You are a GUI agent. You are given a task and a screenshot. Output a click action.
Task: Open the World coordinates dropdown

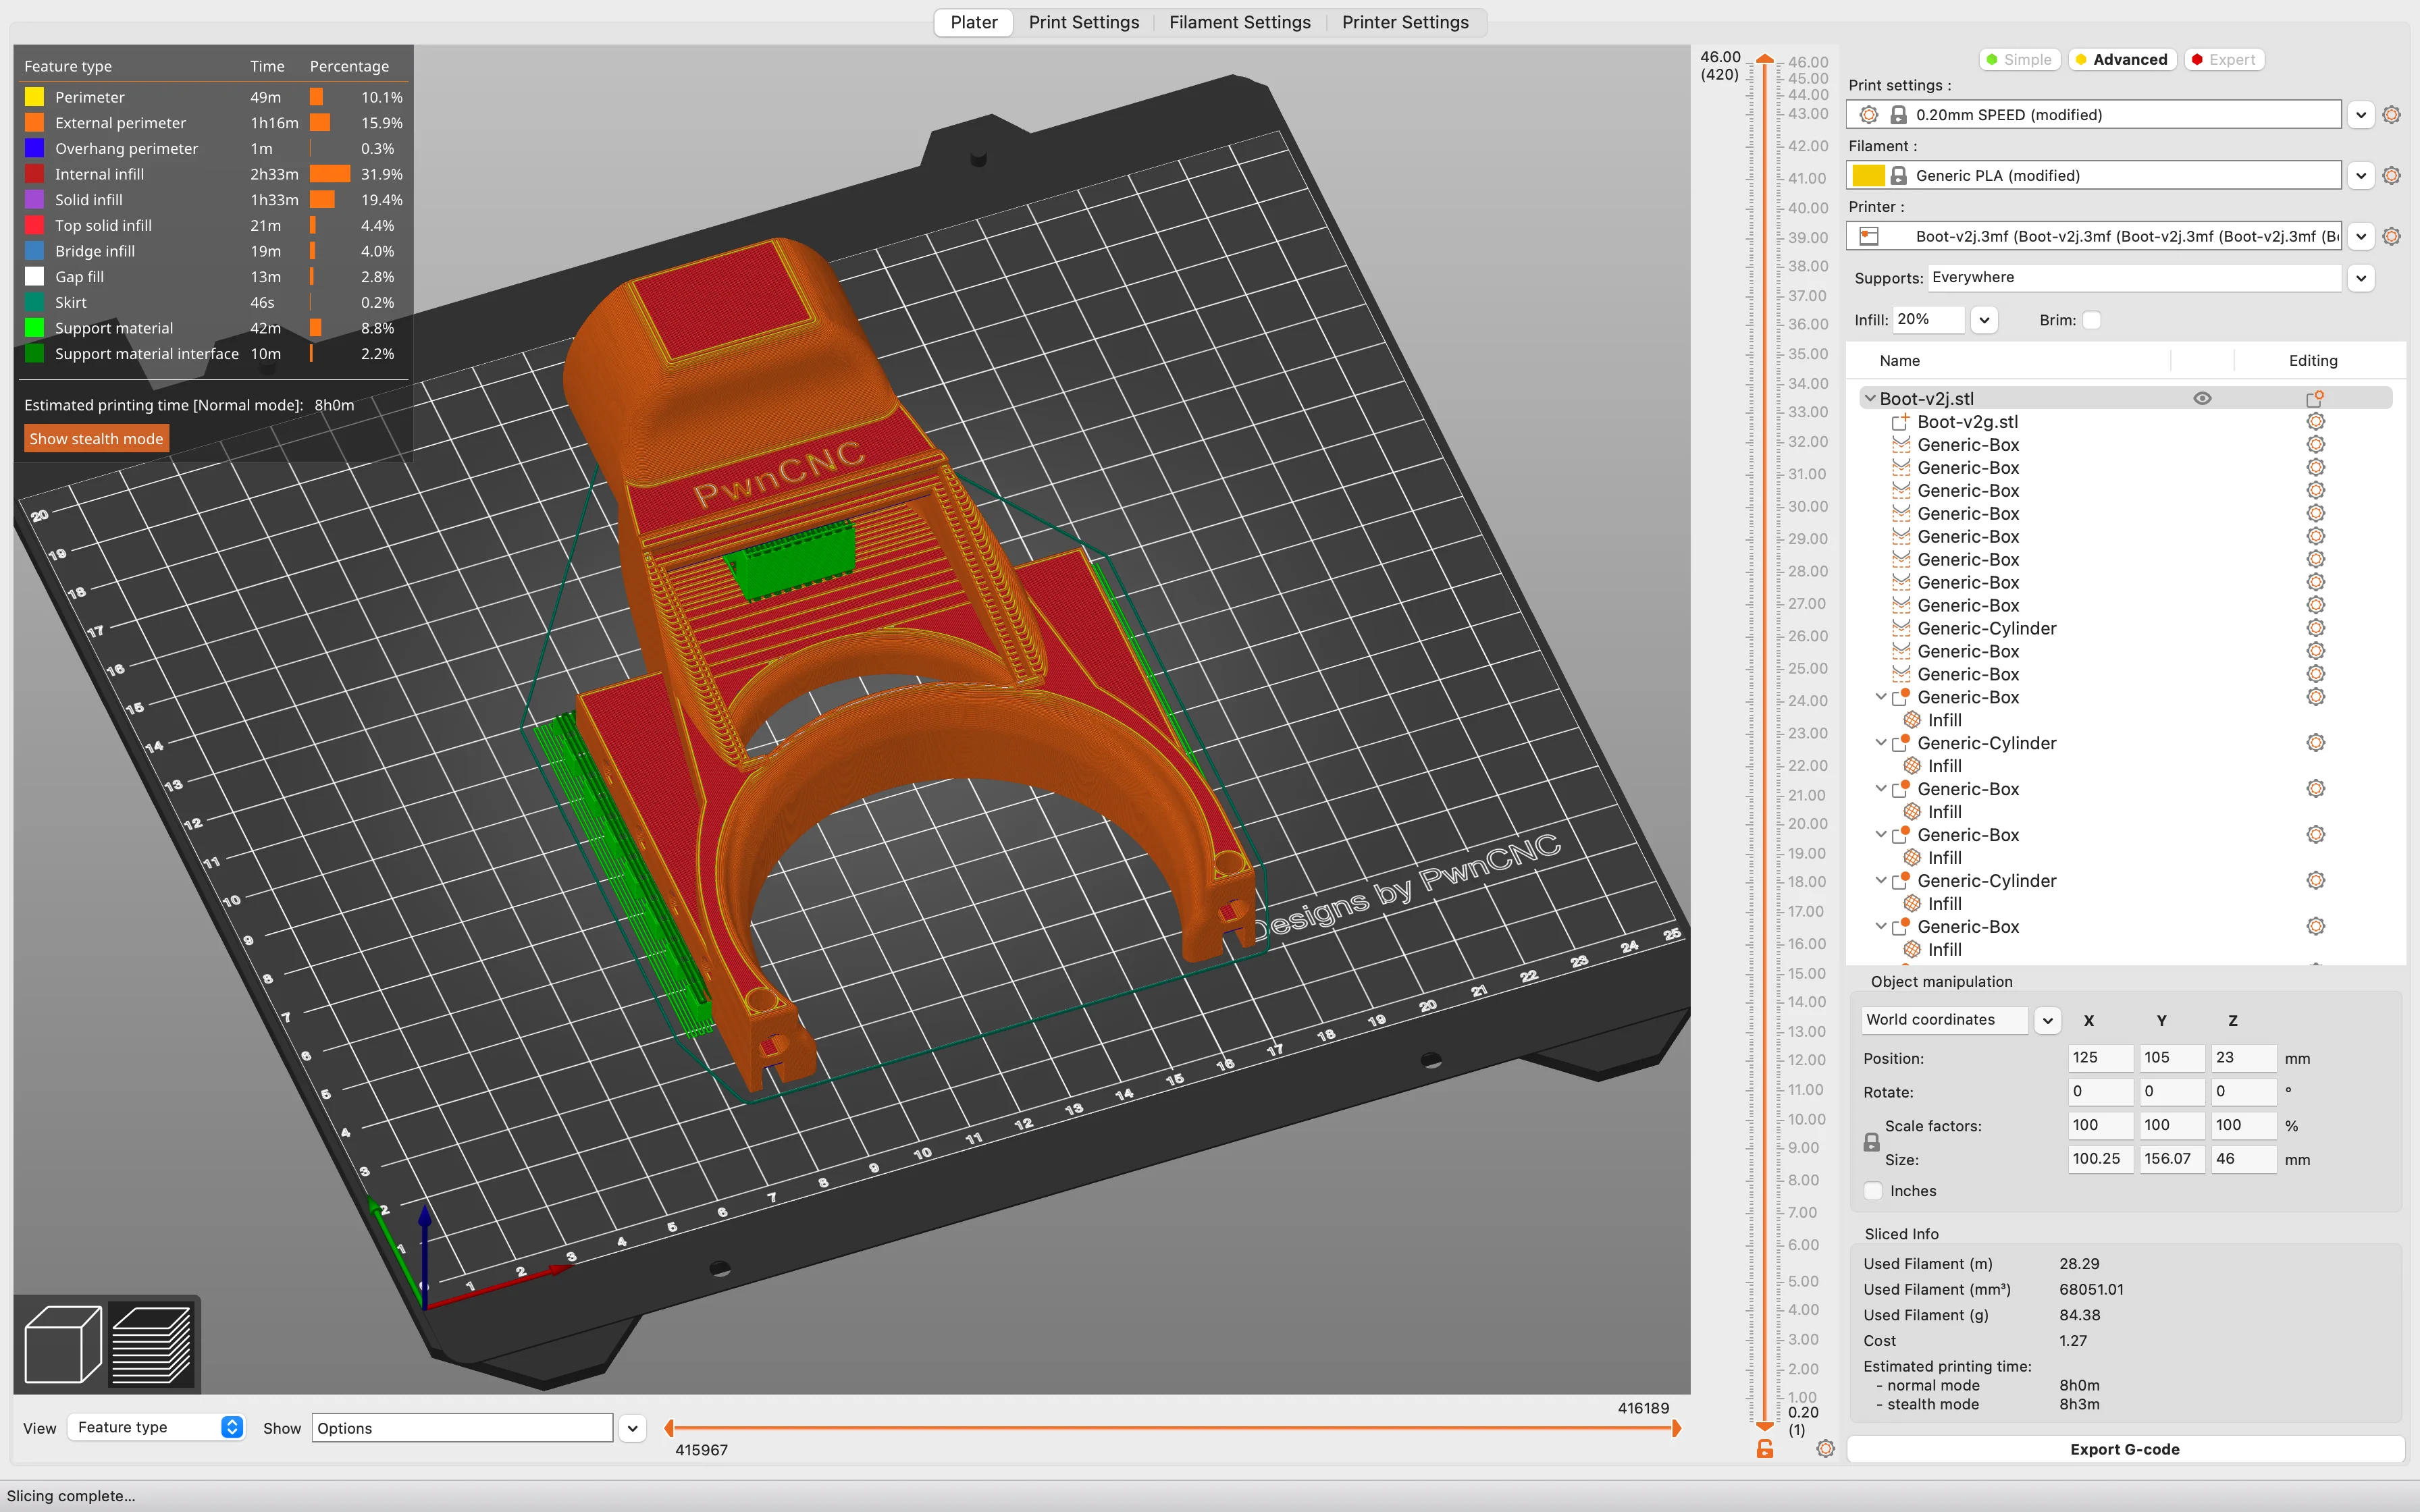(2047, 1020)
